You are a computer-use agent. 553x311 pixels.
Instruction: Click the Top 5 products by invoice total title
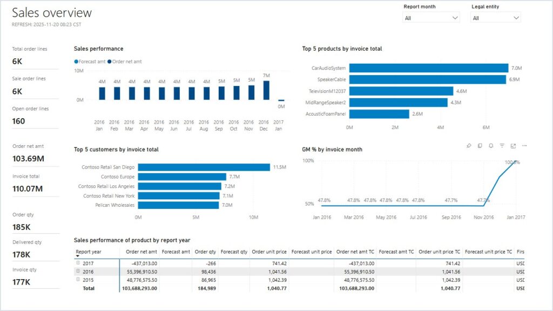pos(342,49)
